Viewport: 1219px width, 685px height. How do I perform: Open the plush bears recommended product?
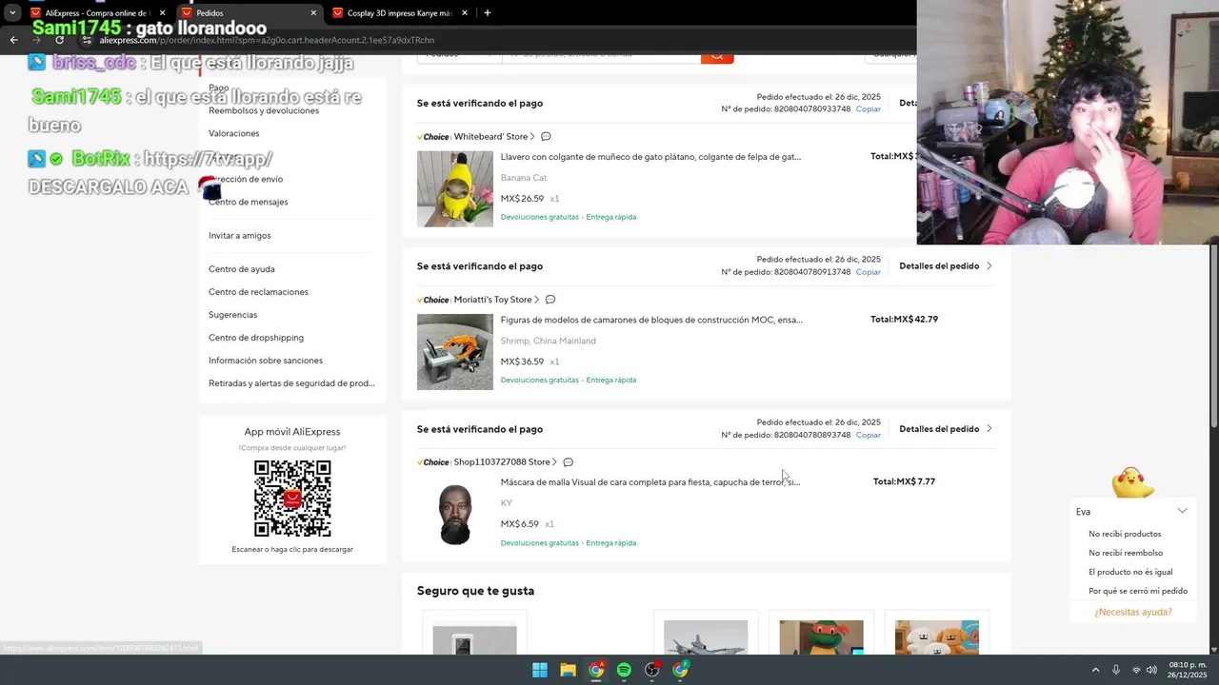click(937, 636)
